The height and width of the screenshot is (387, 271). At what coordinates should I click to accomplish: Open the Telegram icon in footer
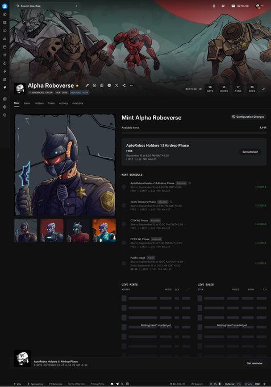117,384
